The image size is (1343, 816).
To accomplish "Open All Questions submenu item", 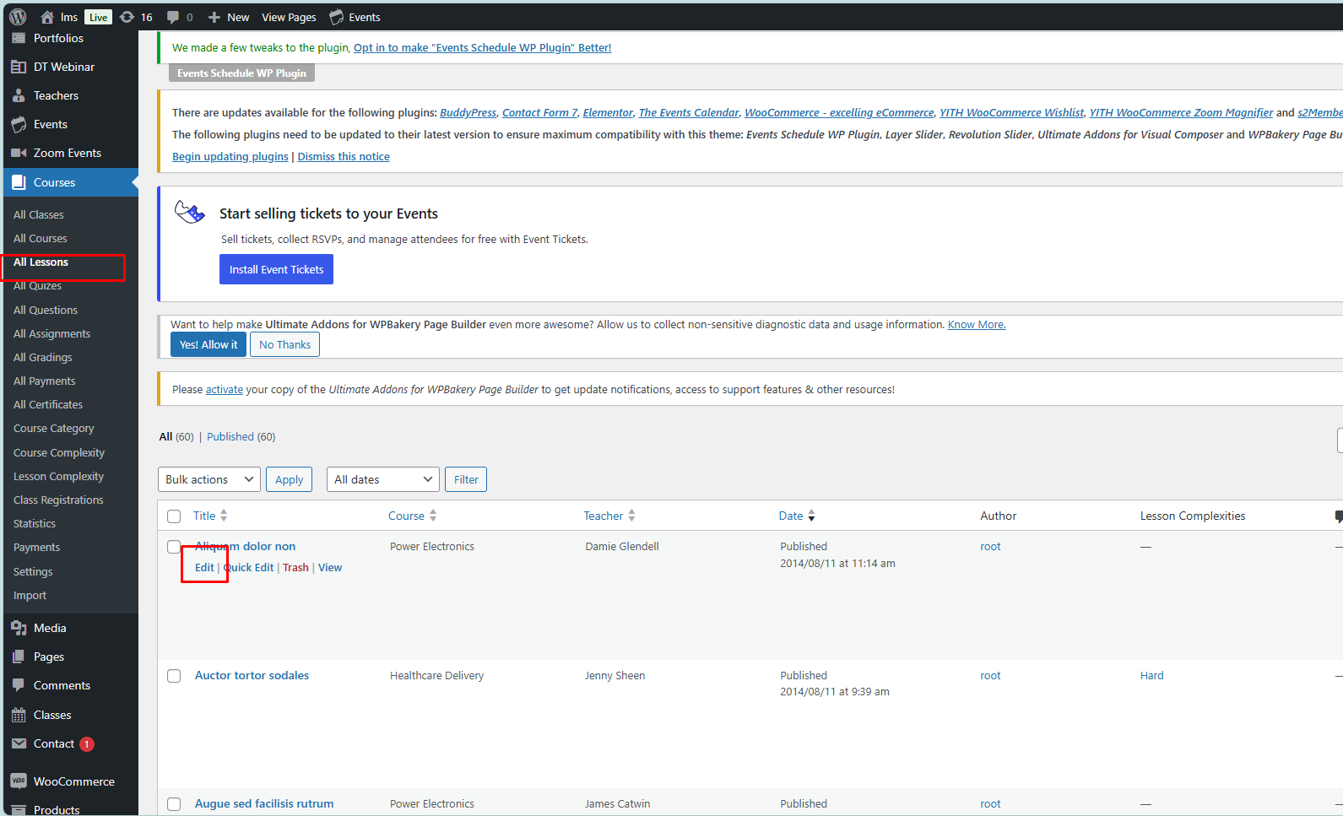I will click(46, 311).
